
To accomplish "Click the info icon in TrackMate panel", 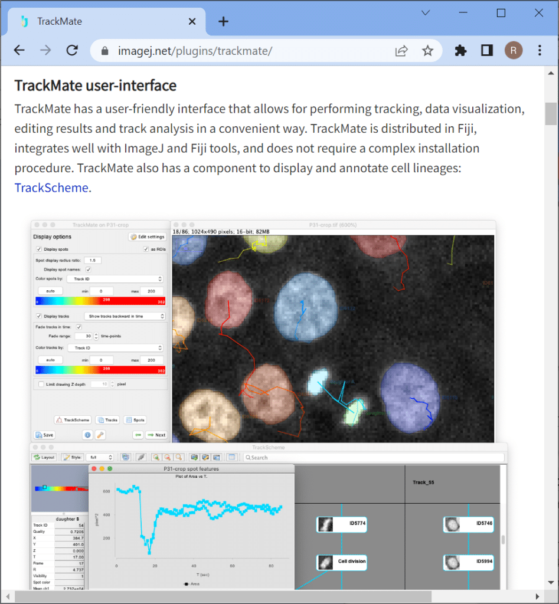I will (87, 435).
